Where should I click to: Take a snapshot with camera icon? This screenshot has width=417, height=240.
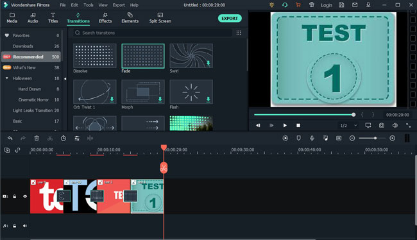click(x=382, y=125)
